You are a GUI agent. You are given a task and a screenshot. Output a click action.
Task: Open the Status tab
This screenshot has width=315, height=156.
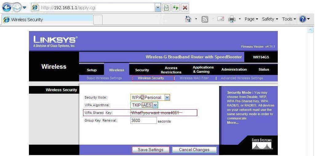click(x=264, y=69)
